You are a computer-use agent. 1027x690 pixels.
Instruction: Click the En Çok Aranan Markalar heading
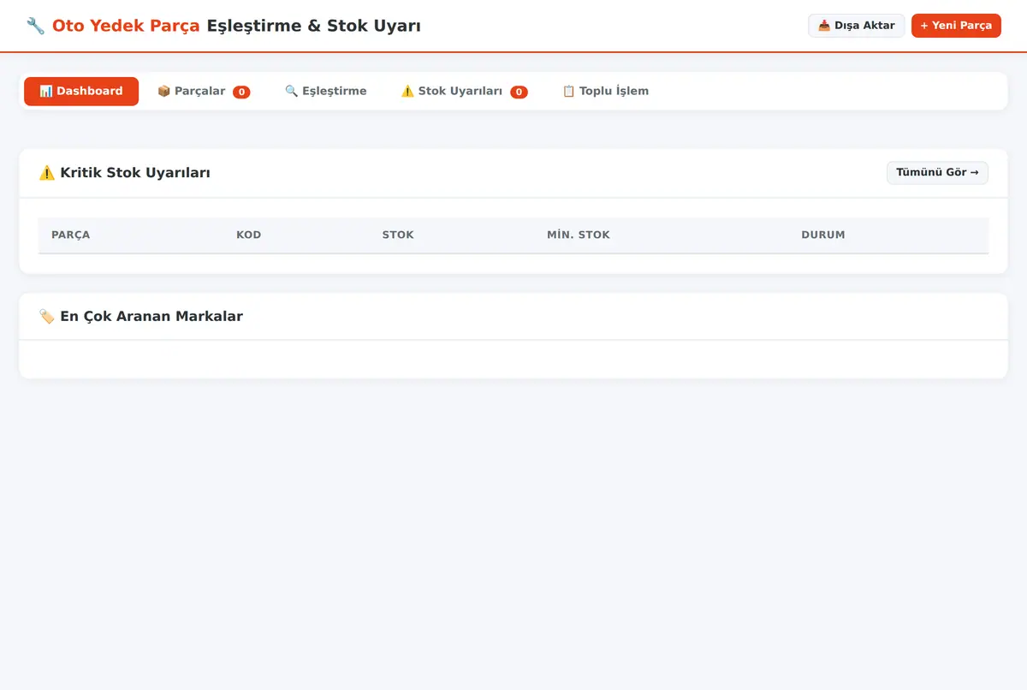[141, 317]
